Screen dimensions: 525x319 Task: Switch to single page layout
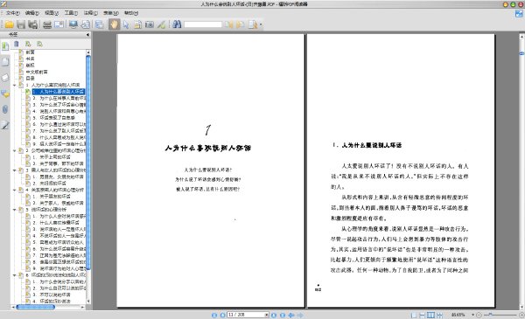(x=414, y=315)
